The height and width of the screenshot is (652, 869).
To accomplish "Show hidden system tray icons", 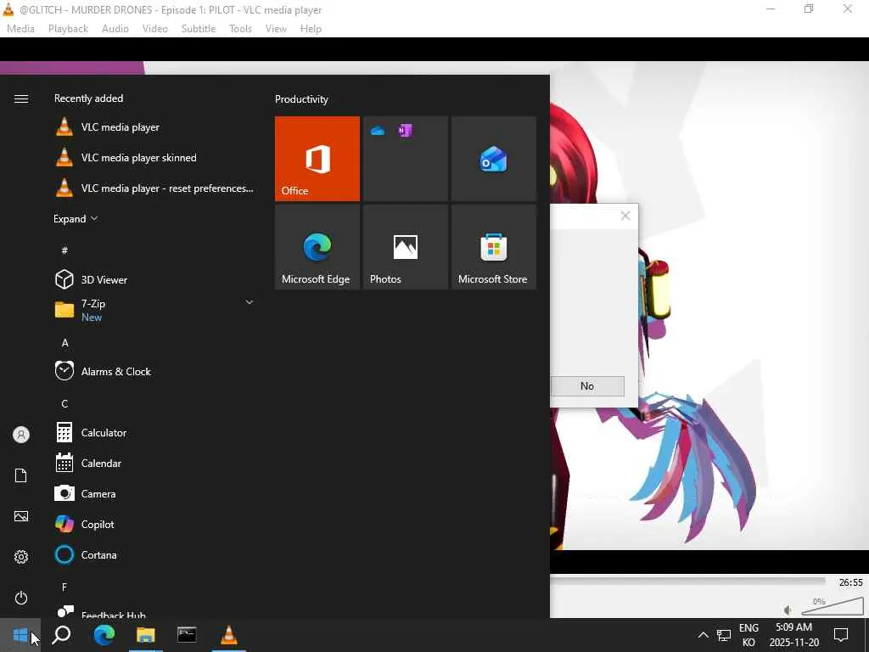I will [x=703, y=635].
